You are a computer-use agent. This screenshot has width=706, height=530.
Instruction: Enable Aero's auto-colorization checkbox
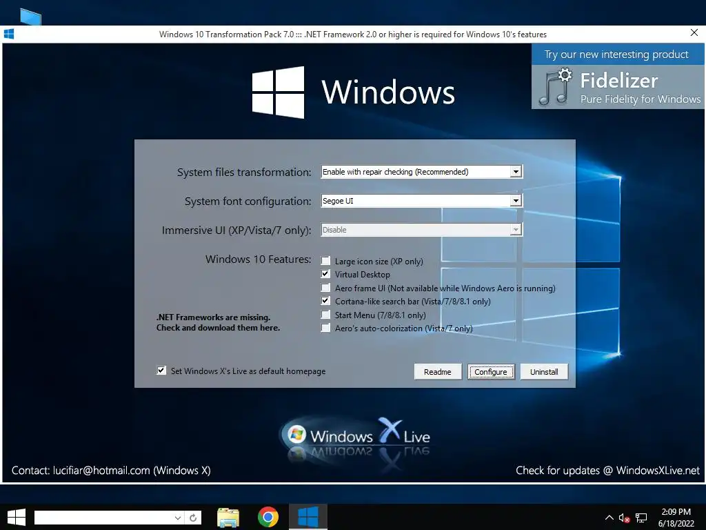tap(325, 328)
